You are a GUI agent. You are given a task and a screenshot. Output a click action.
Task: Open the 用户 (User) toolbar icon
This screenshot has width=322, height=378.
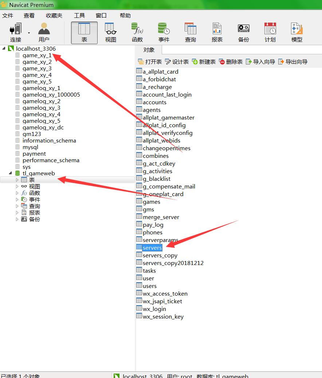[44, 32]
